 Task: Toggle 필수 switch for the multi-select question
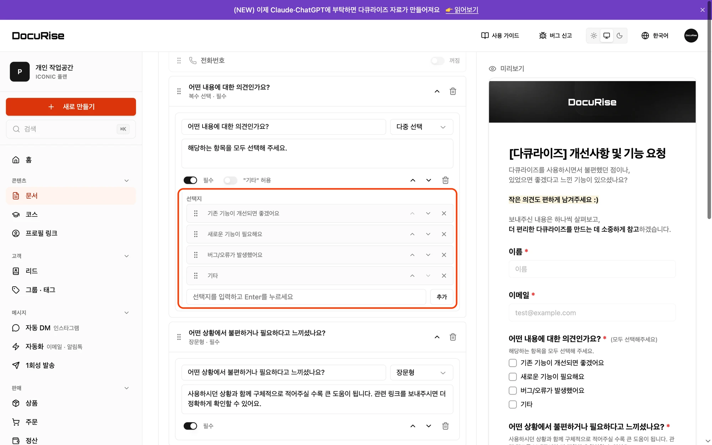click(x=190, y=180)
